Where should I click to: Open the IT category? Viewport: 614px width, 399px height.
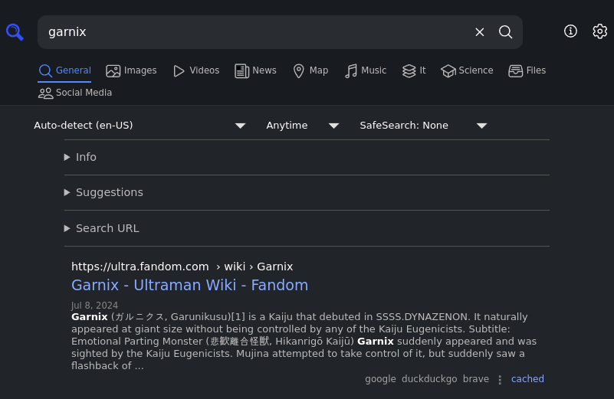click(414, 70)
